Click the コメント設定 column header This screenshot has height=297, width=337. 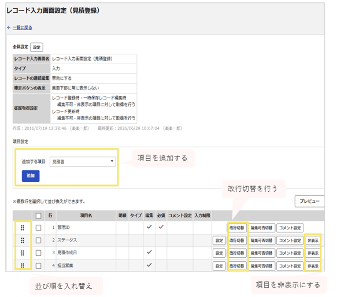pyautogui.click(x=180, y=216)
